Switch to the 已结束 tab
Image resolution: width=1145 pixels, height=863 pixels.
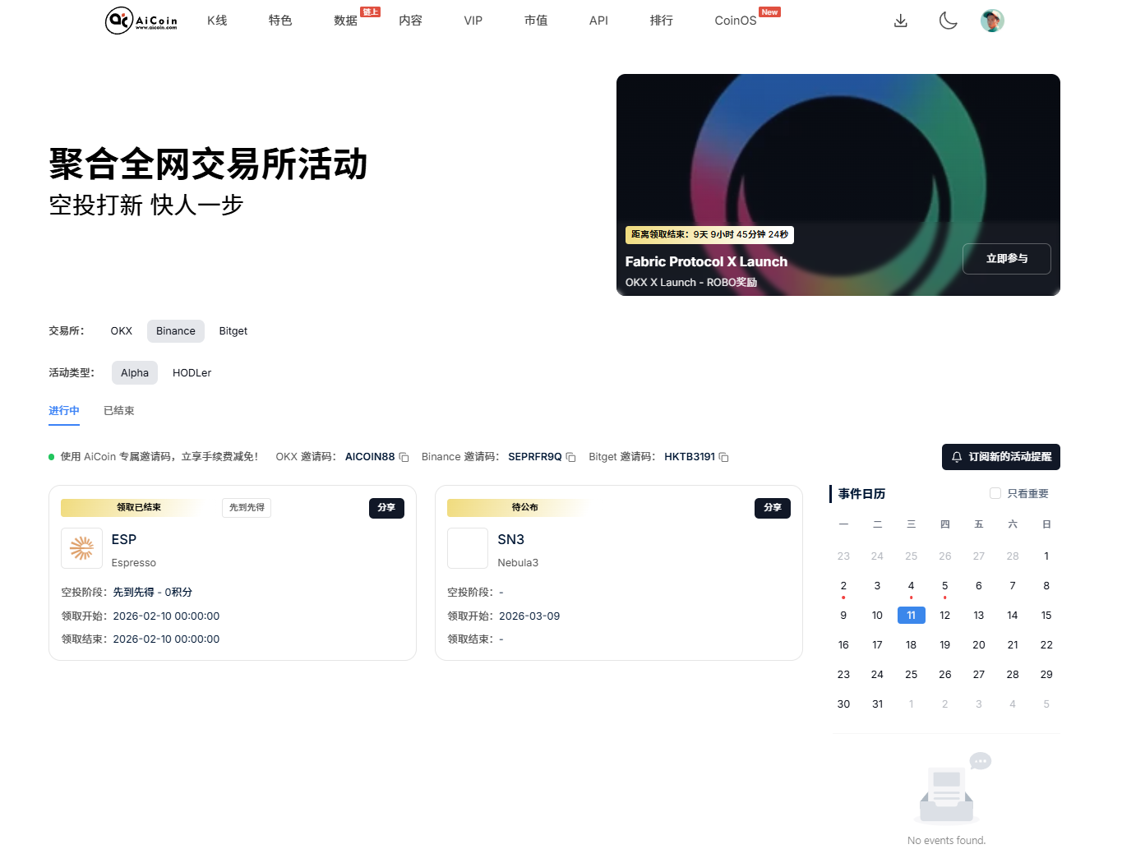pyautogui.click(x=118, y=410)
